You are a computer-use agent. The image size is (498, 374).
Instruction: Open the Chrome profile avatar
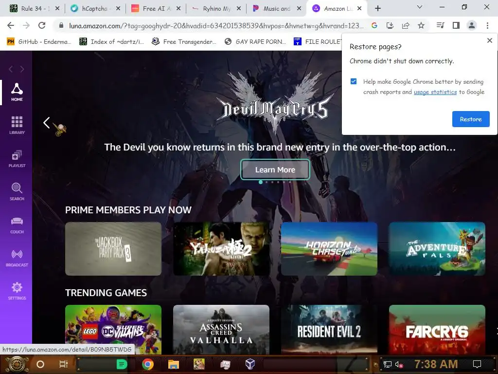472,25
